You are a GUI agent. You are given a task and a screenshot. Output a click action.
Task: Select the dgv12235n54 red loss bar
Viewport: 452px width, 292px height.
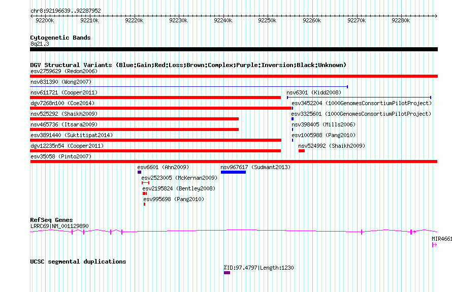(x=155, y=151)
